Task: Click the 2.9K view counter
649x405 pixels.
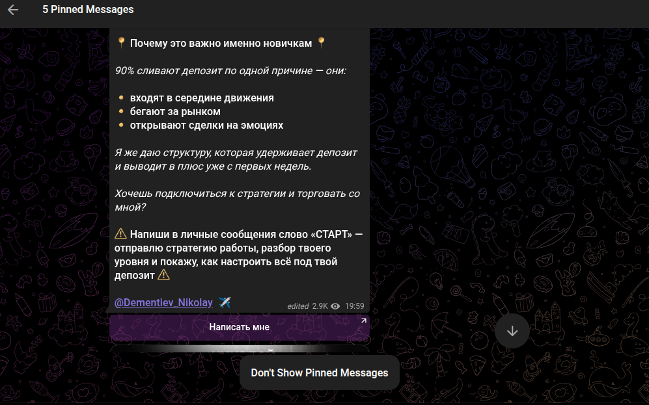Action: [320, 306]
